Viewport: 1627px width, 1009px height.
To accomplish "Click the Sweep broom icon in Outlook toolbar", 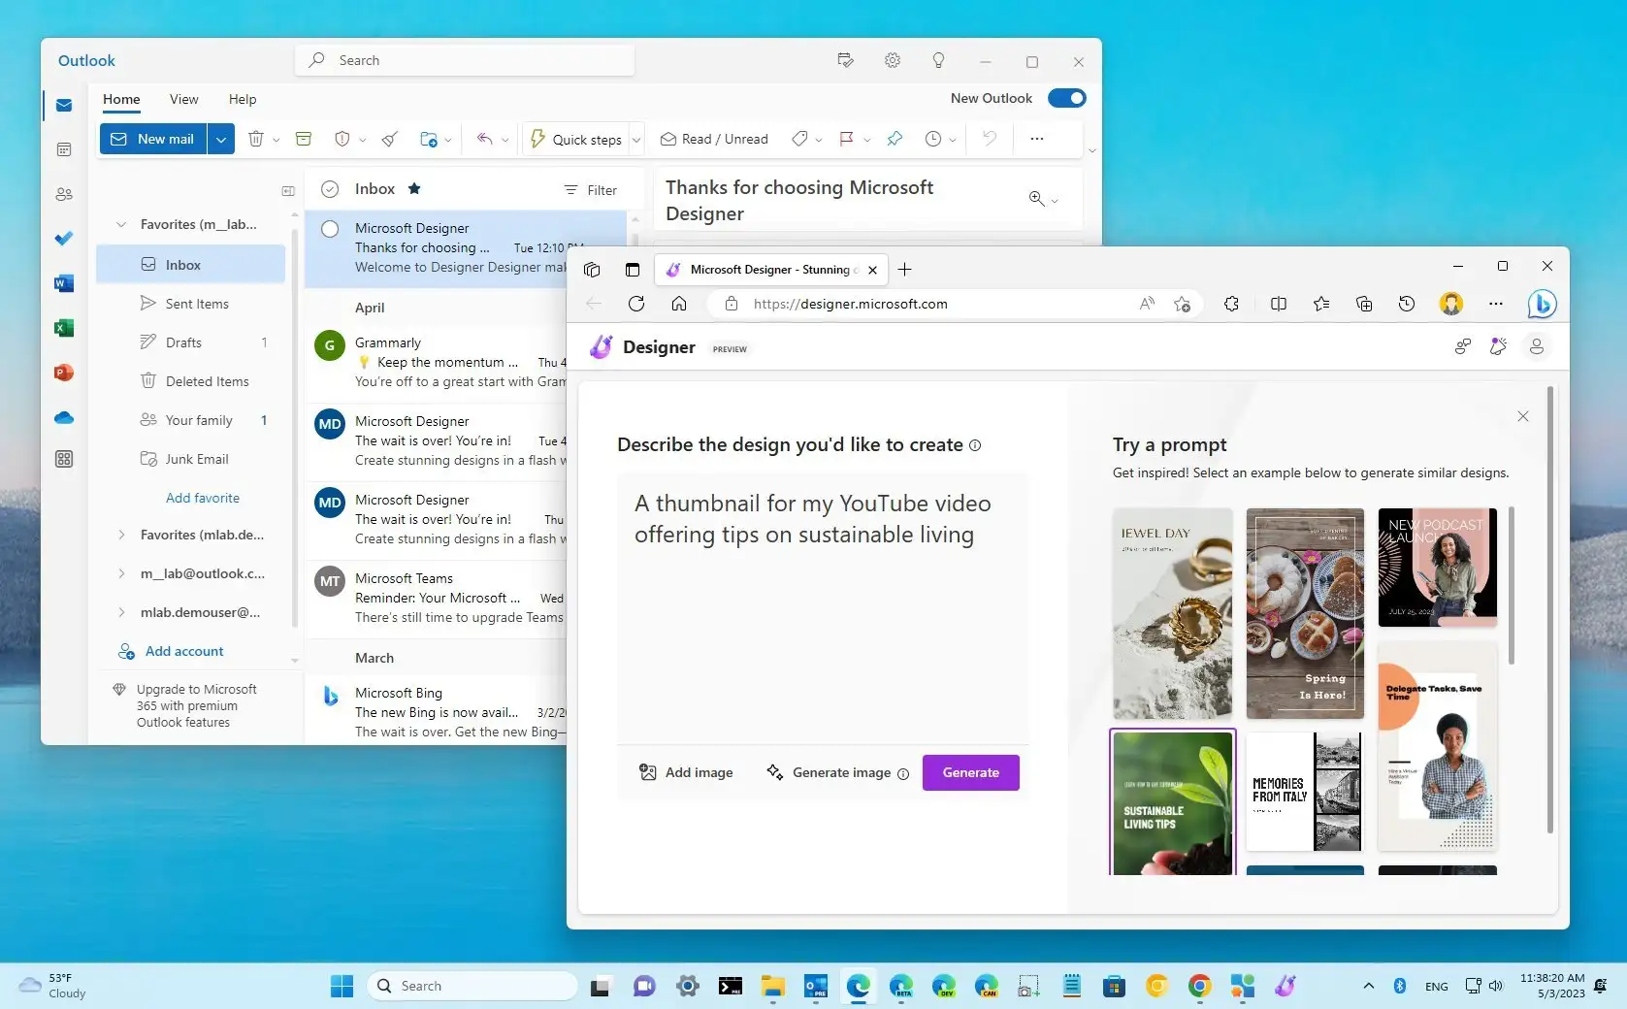I will 390,139.
